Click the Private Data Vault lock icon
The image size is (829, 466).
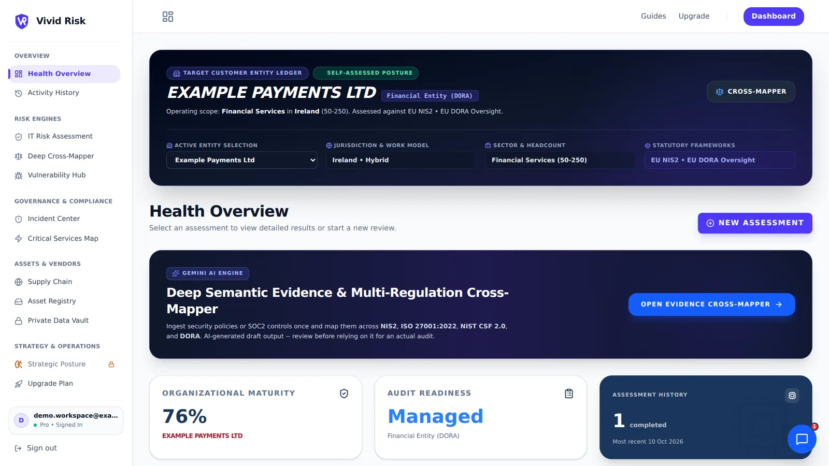coord(19,321)
